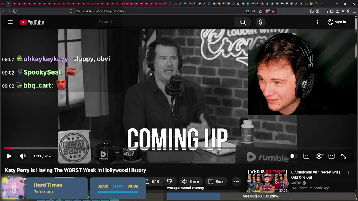The width and height of the screenshot is (358, 201).
Task: Dislike this video
Action: pyautogui.click(x=169, y=181)
